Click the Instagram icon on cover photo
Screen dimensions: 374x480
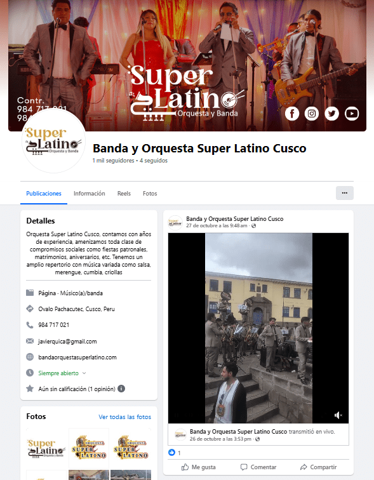pos(312,114)
